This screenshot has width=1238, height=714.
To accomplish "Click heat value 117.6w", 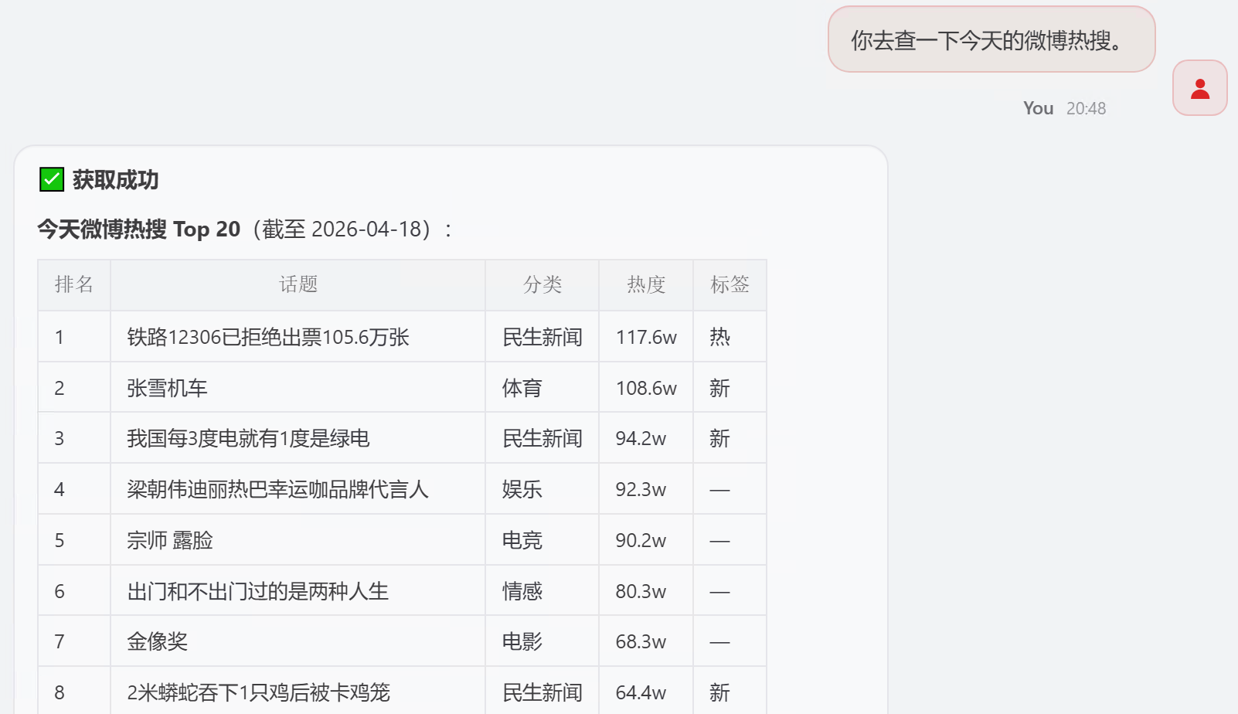I will point(646,337).
